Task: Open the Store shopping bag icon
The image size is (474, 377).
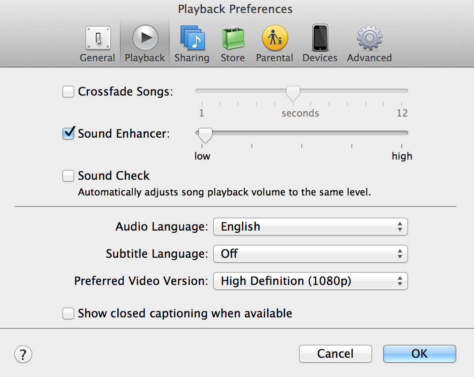Action: (x=233, y=38)
